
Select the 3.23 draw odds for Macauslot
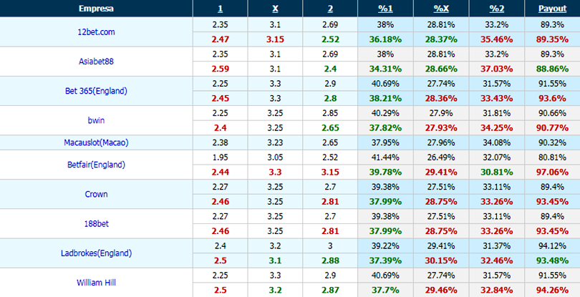click(x=275, y=142)
